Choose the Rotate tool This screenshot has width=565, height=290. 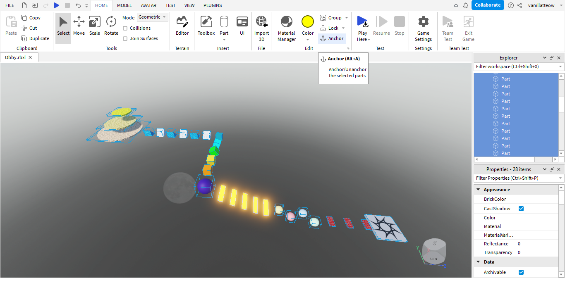tap(111, 26)
